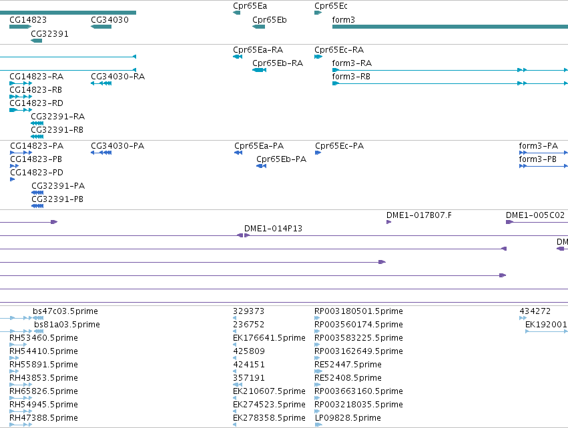Click the Cpr65Ea-PA protein label
The width and height of the screenshot is (568, 428).
[x=259, y=146]
